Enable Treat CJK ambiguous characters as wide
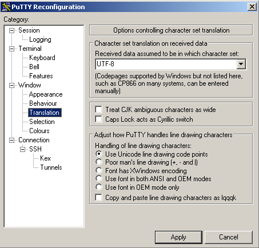This screenshot has height=248, width=259. point(98,110)
